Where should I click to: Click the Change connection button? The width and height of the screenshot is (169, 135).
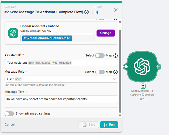tap(105, 33)
